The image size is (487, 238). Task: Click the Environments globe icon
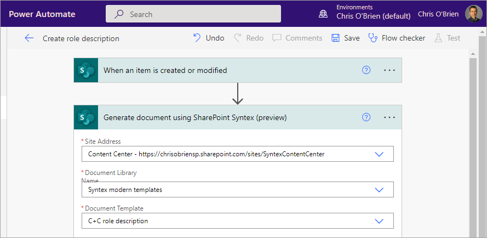323,14
